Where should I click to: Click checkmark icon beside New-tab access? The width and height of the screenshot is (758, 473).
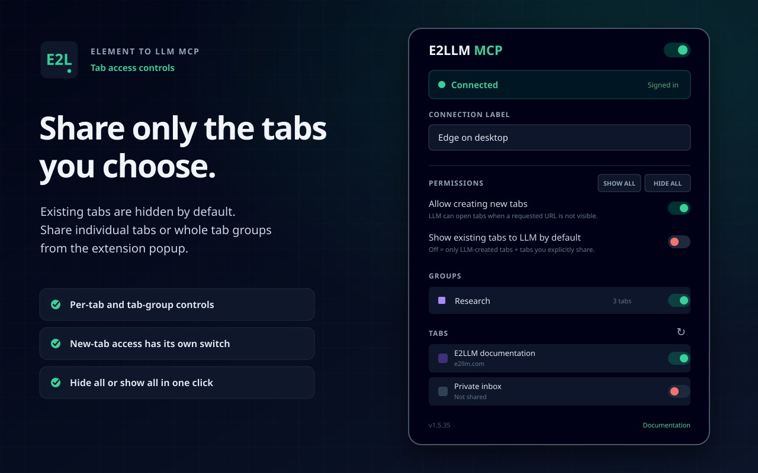56,344
